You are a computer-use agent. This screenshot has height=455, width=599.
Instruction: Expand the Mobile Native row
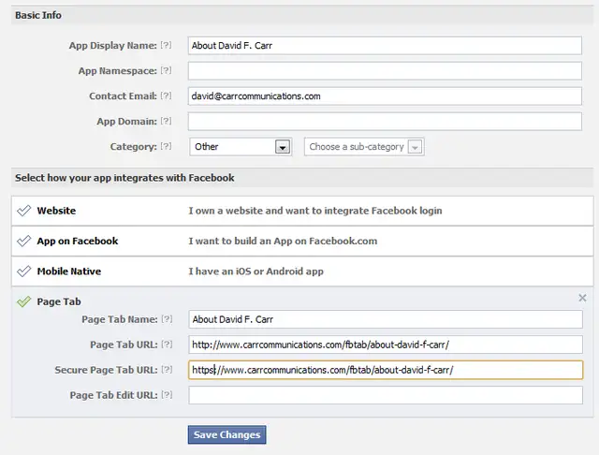coord(302,272)
